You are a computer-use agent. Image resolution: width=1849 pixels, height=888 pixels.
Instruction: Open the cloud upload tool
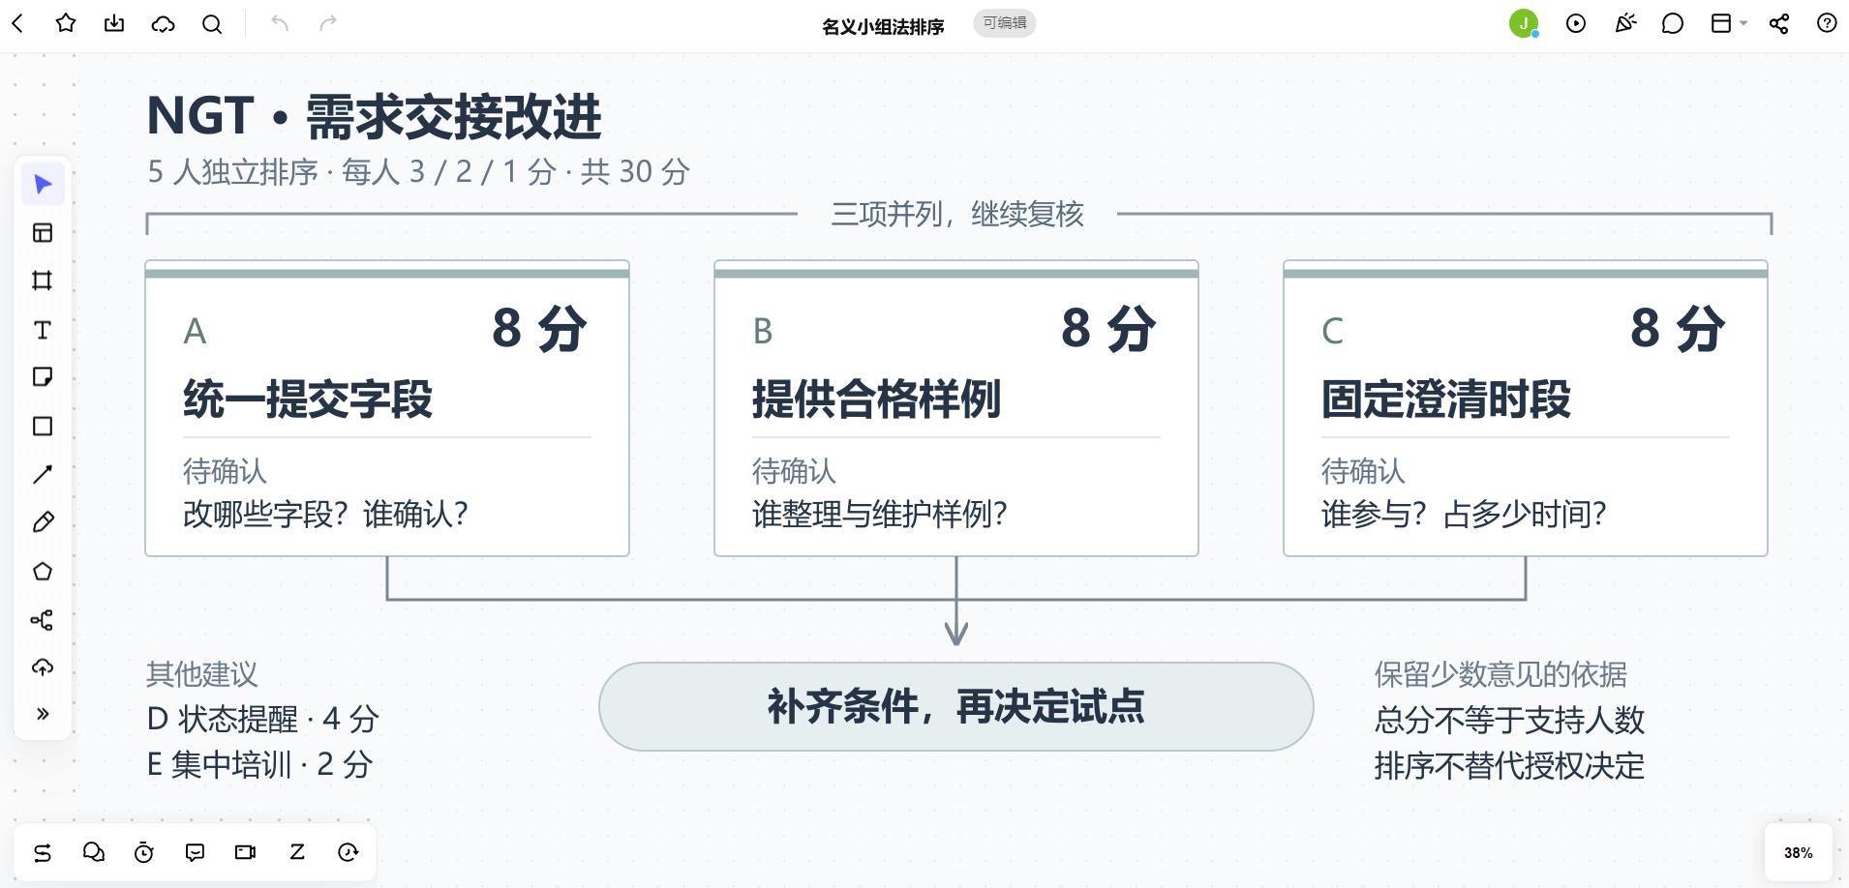[x=43, y=667]
